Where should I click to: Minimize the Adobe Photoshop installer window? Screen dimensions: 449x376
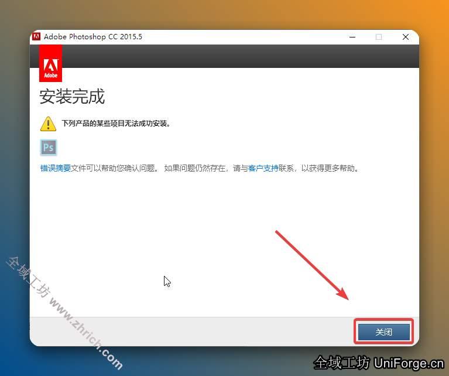click(352, 37)
